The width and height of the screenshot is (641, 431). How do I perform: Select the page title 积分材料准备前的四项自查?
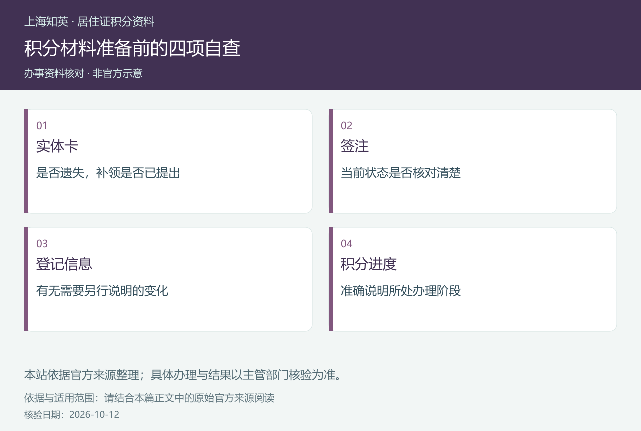(132, 48)
